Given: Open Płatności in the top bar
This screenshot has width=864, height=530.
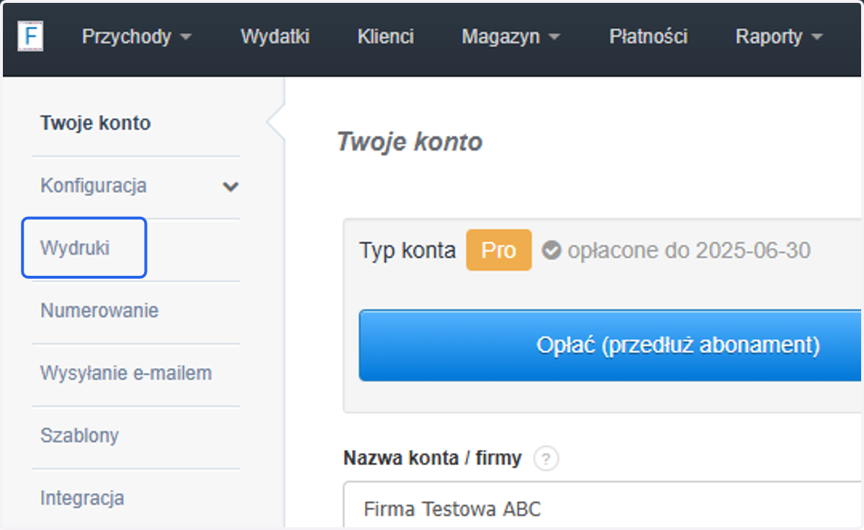Looking at the screenshot, I should [x=648, y=37].
